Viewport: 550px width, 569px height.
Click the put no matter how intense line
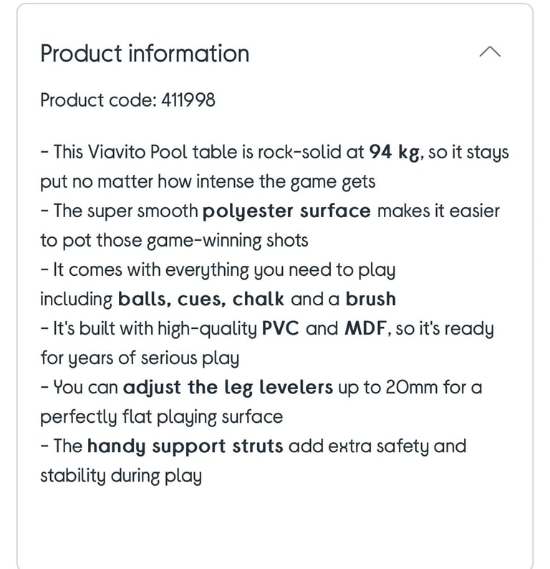coord(208,182)
